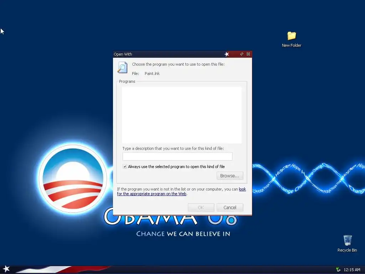Click the Open With title bar text

click(x=123, y=54)
